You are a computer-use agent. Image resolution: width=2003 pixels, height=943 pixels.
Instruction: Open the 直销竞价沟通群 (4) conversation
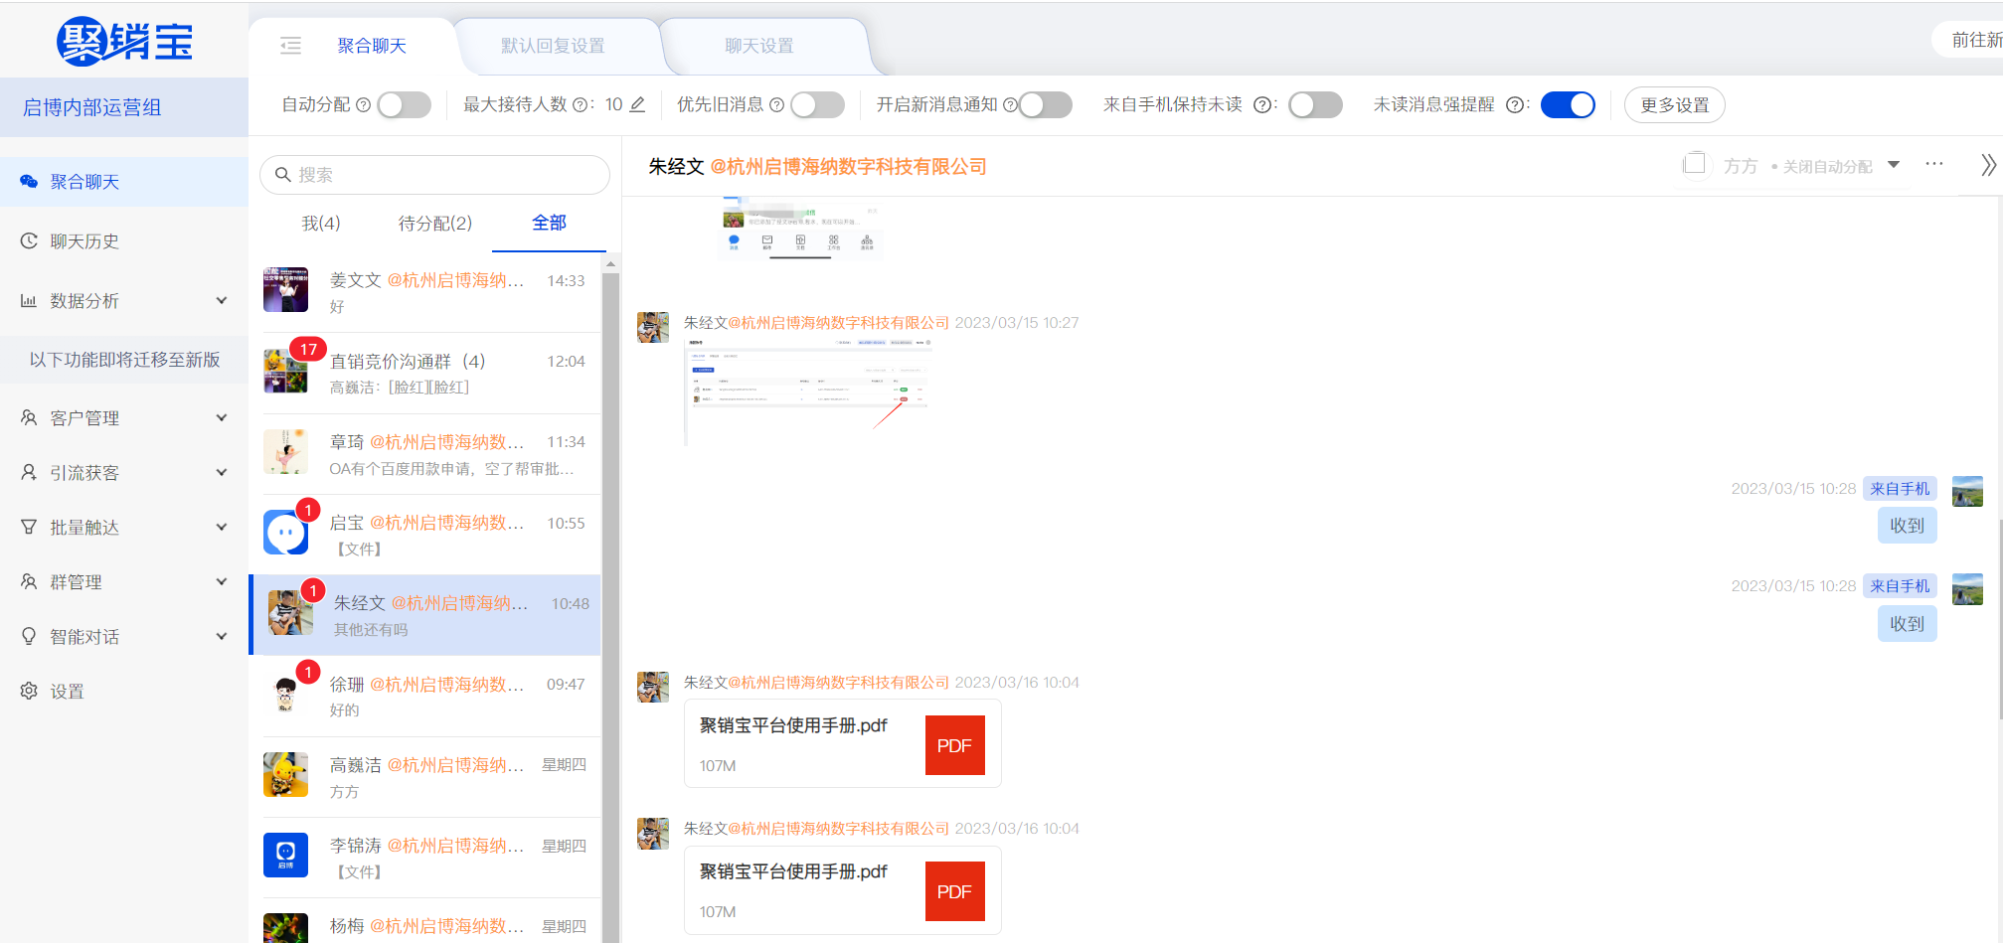coord(429,373)
